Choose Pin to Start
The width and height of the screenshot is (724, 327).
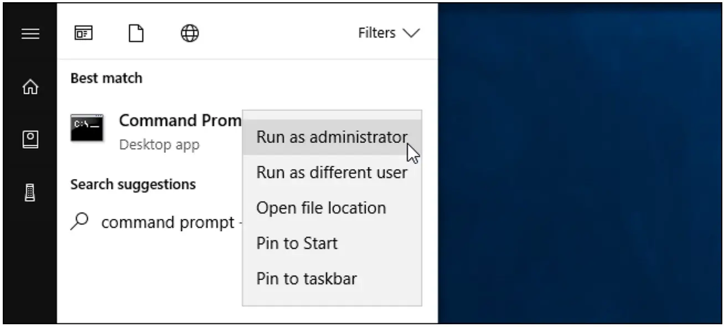click(297, 244)
